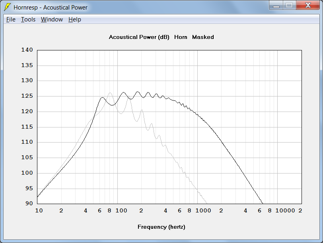
Task: Open the File menu
Action: pyautogui.click(x=11, y=19)
